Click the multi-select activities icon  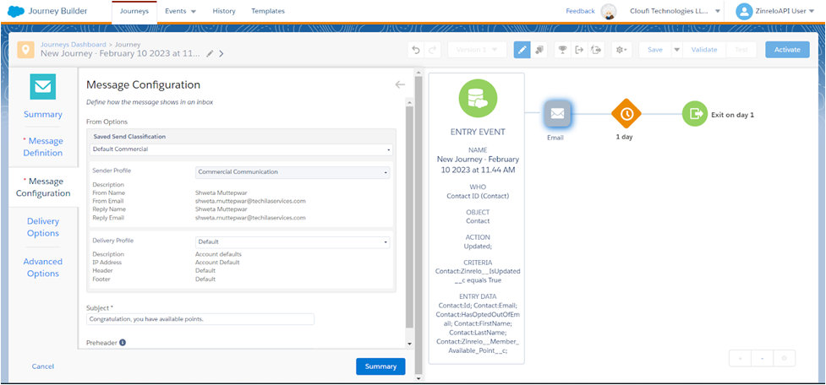(539, 50)
